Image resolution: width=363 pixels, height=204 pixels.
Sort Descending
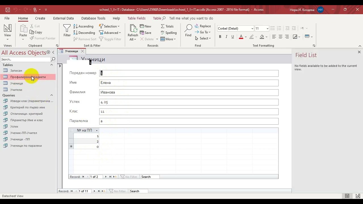click(x=84, y=33)
